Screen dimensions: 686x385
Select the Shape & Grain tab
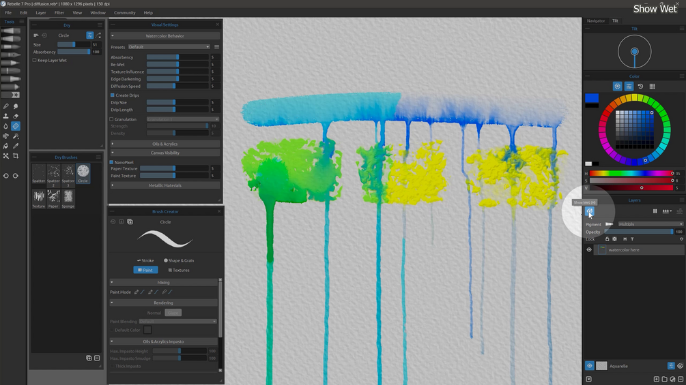tap(179, 260)
